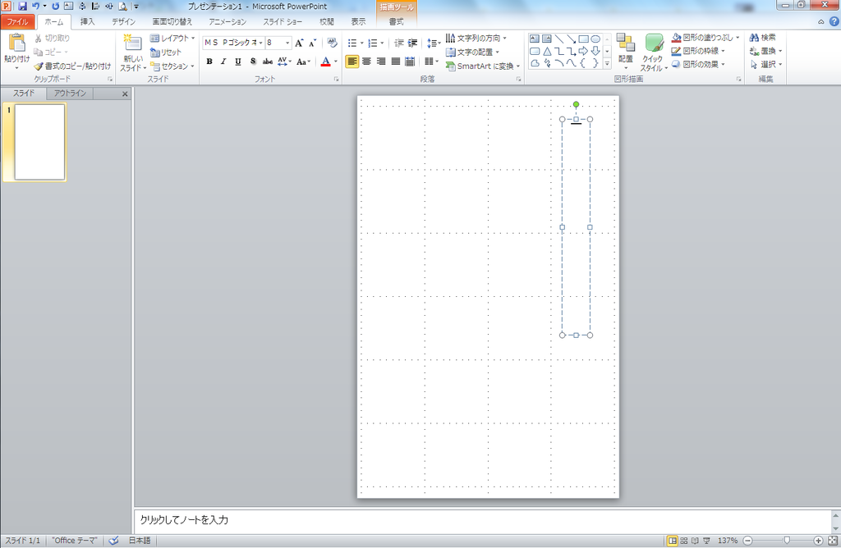Open Quick Styles (クイックスタイル) gallery
The width and height of the screenshot is (841, 548).
[655, 52]
